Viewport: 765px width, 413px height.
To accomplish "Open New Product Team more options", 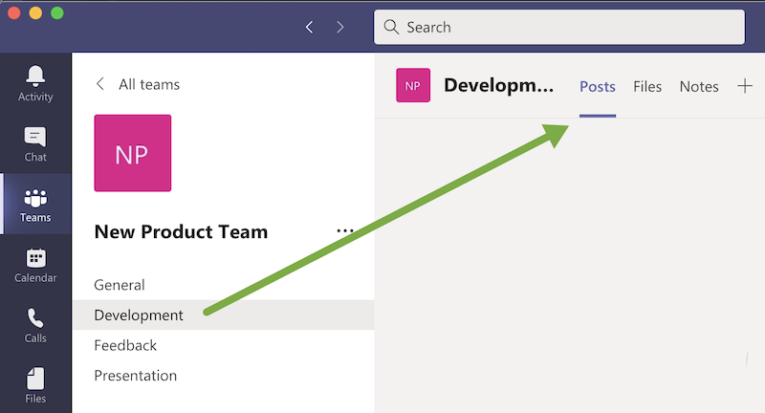I will (x=345, y=230).
